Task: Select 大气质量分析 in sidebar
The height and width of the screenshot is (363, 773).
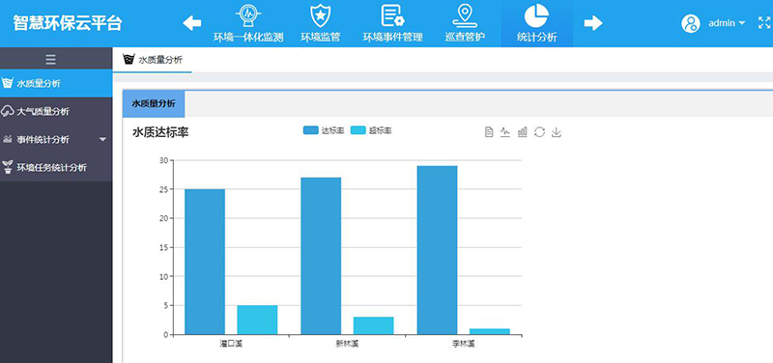Action: [56, 111]
